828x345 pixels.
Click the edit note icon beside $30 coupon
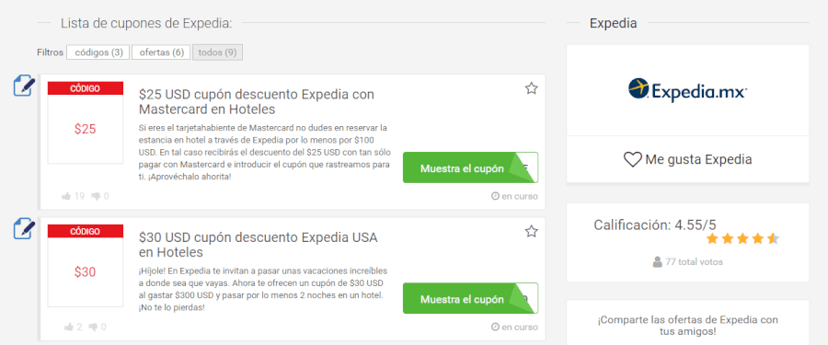24,229
